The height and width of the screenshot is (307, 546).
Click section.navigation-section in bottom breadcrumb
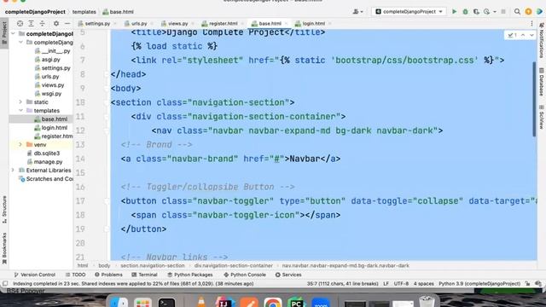pos(153,265)
